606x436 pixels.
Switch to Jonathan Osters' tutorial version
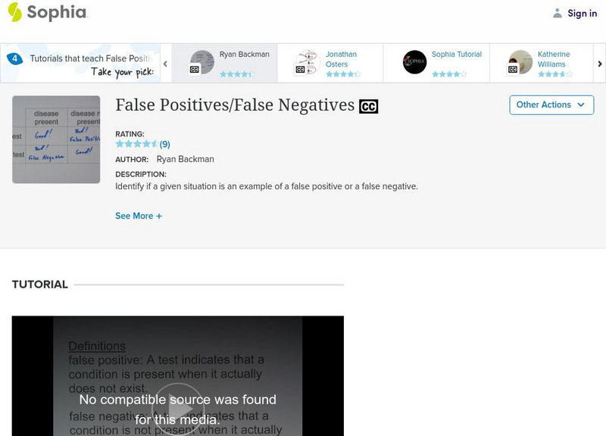click(337, 58)
